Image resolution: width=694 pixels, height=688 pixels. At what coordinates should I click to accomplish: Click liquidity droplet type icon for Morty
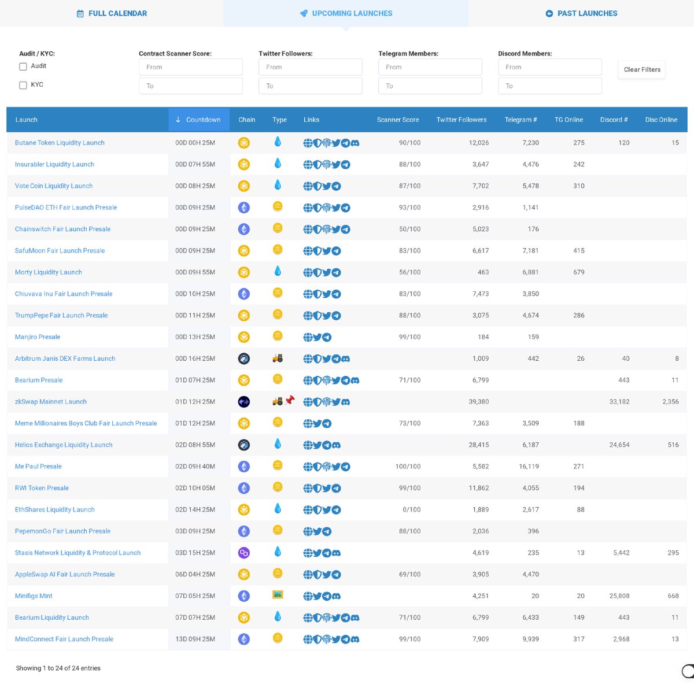pos(278,271)
